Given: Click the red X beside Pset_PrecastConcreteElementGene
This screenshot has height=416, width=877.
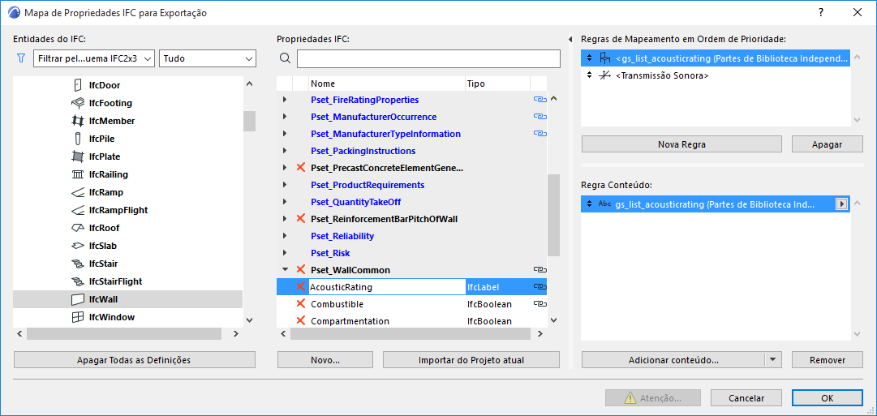Looking at the screenshot, I should point(300,168).
